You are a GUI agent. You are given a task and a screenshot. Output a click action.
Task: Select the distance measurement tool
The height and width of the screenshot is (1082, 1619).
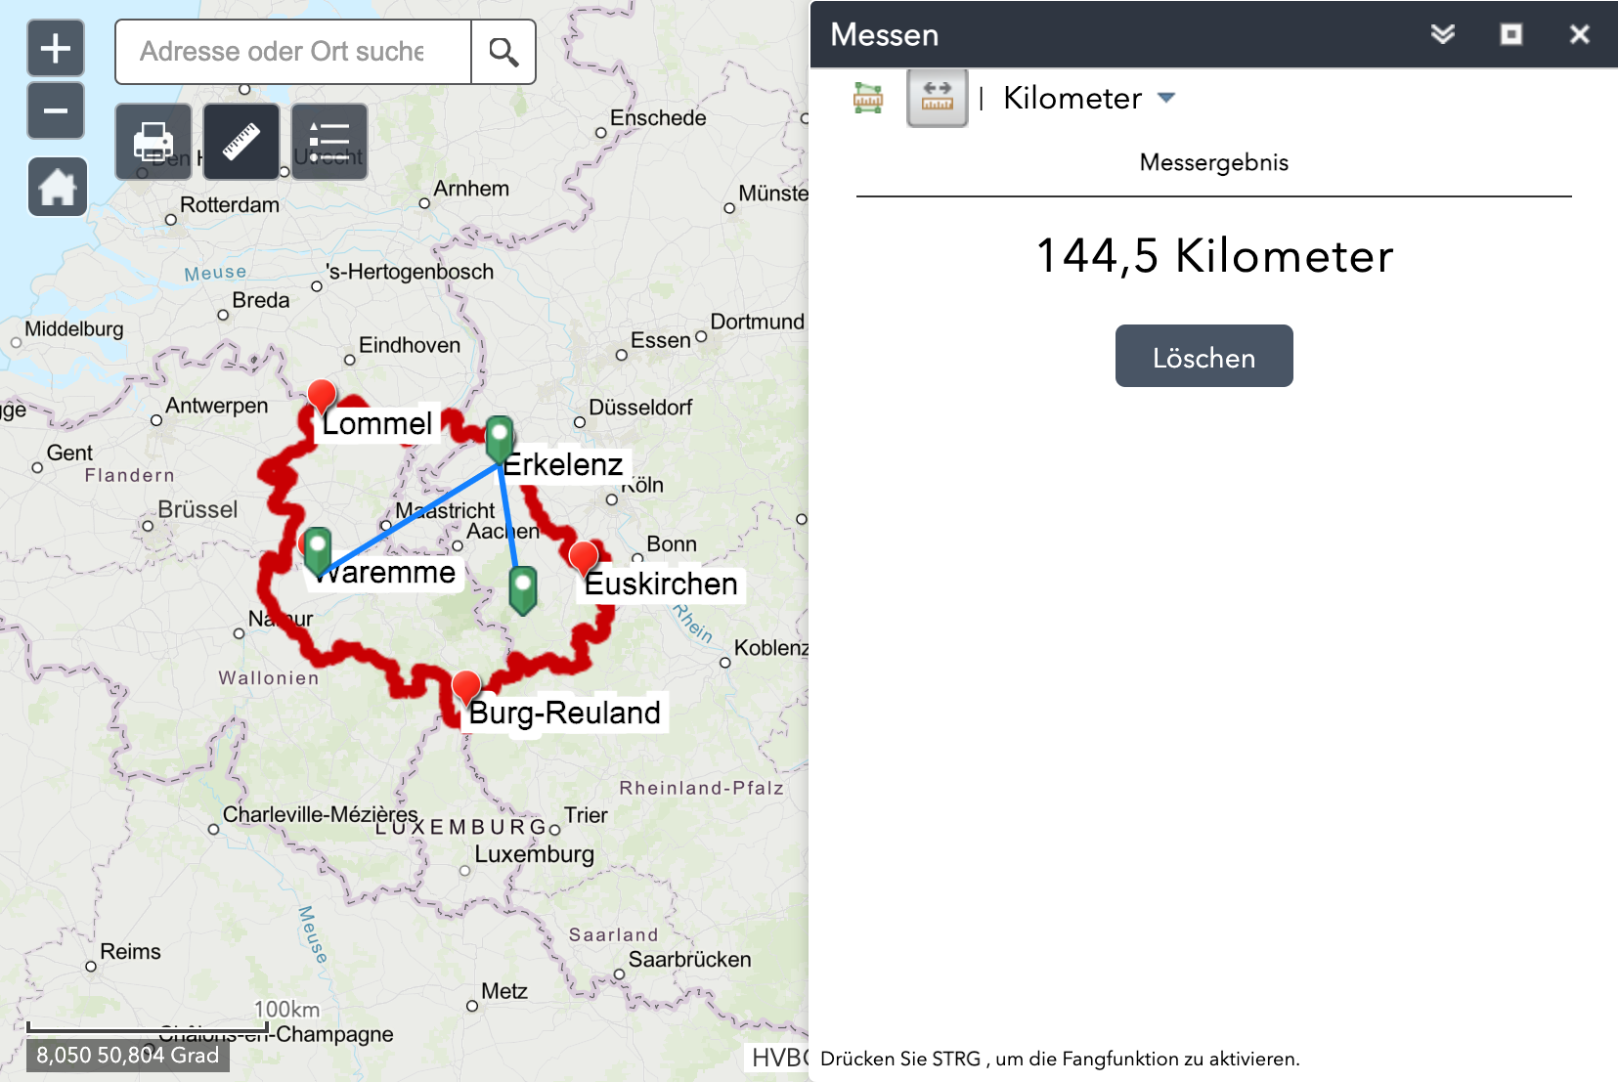937,98
